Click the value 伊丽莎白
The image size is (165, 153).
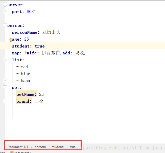[x=51, y=53]
